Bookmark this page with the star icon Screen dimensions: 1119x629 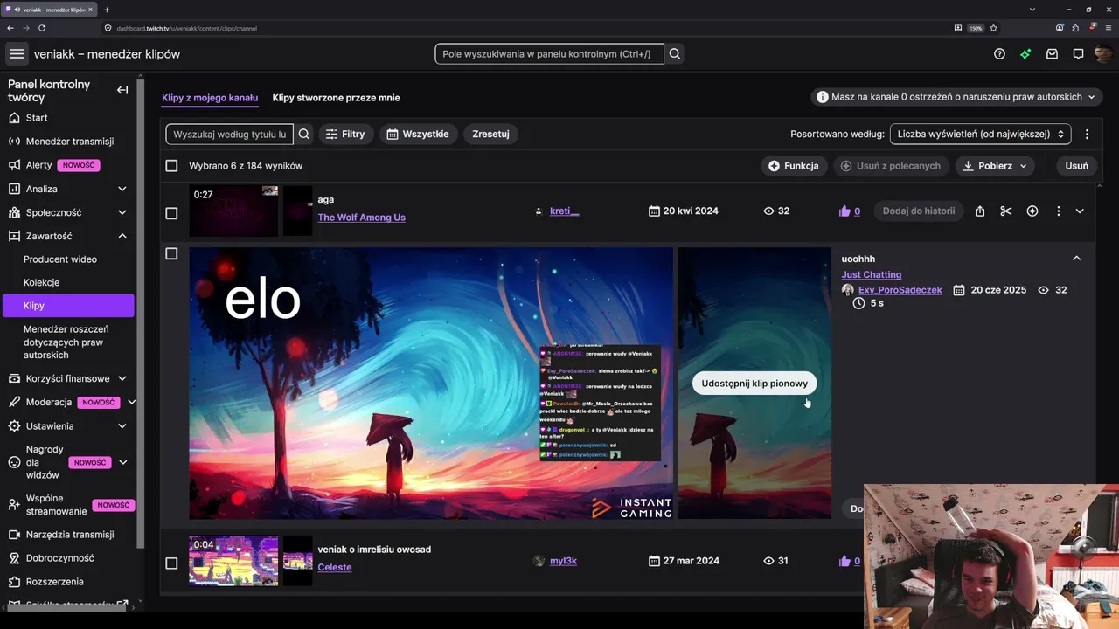tap(993, 28)
